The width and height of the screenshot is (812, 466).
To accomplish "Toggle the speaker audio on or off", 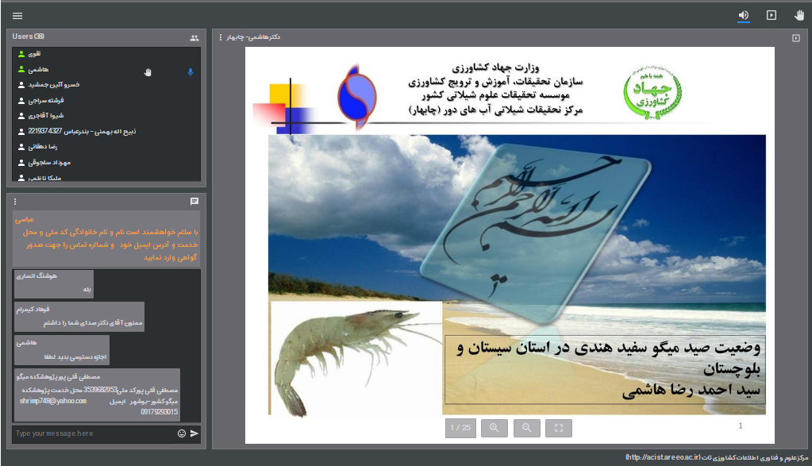I will pos(744,15).
